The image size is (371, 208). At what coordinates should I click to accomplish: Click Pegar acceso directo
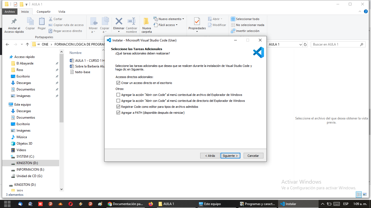[65, 31]
